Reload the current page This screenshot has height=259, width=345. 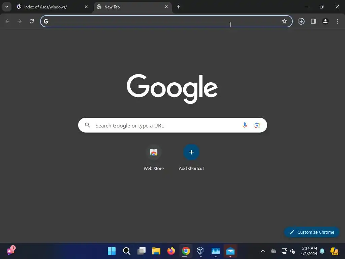point(32,21)
